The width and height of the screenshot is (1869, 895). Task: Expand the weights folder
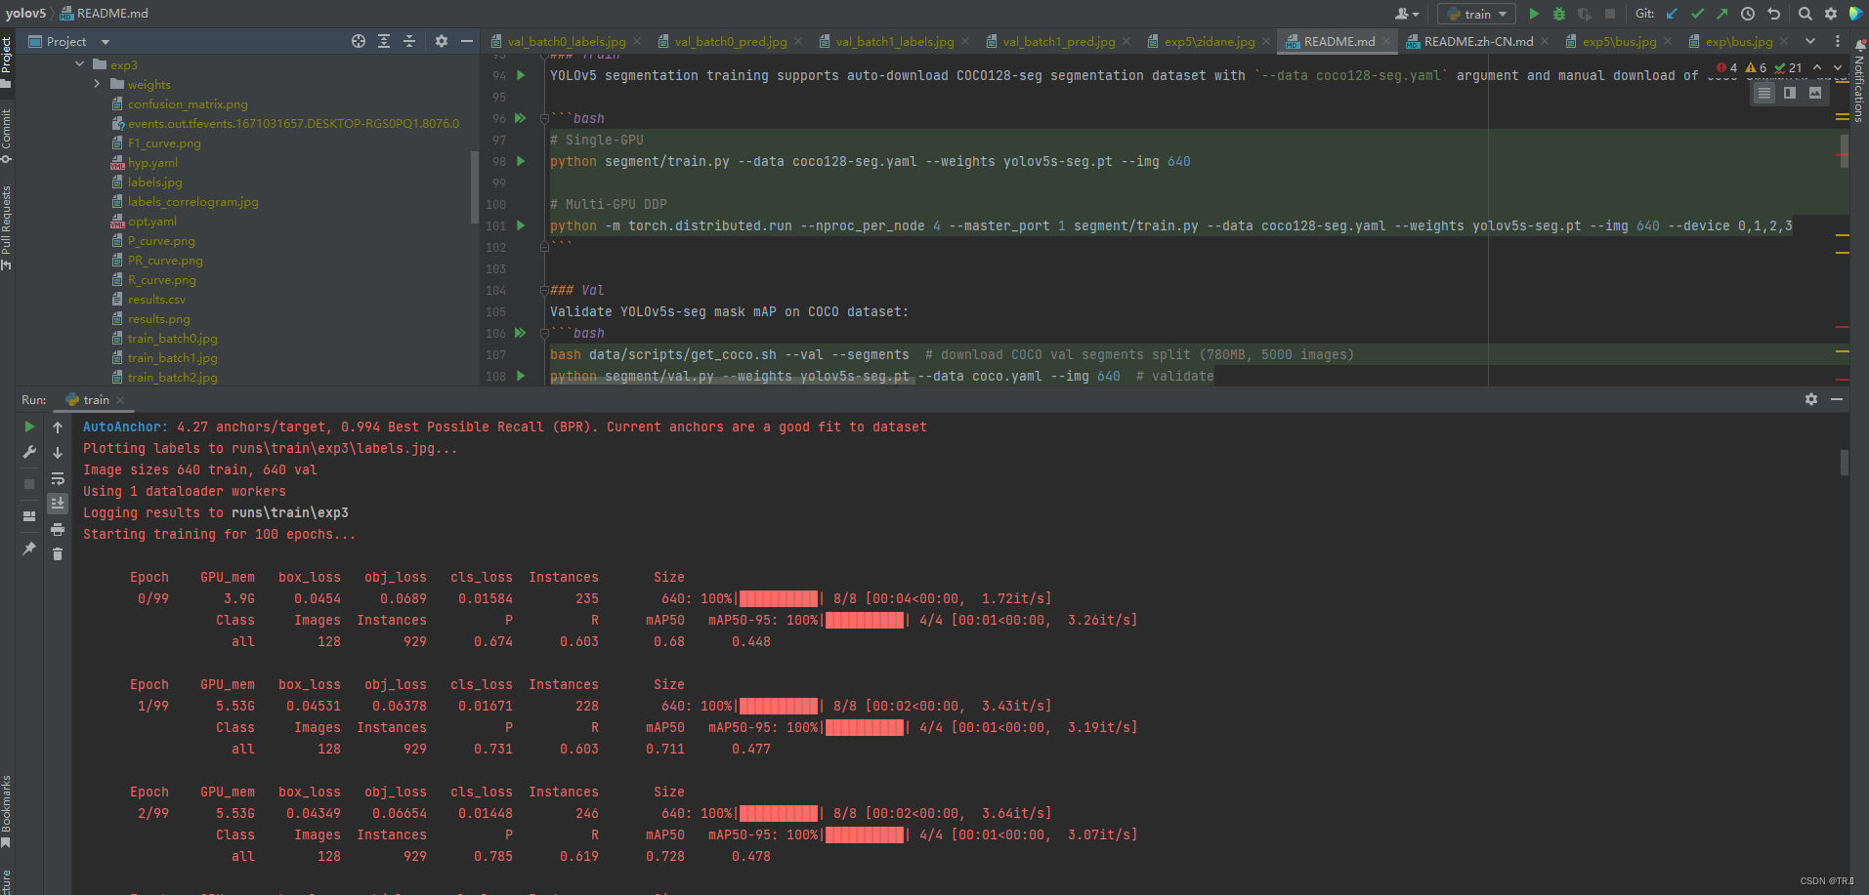coord(97,84)
